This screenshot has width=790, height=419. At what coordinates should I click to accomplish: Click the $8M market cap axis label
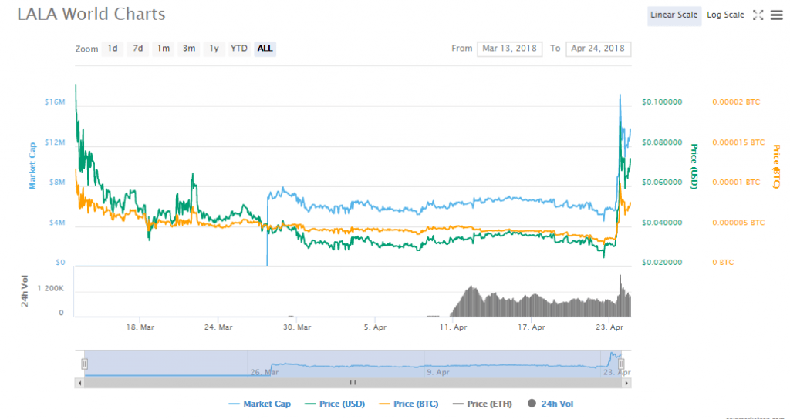coord(56,182)
